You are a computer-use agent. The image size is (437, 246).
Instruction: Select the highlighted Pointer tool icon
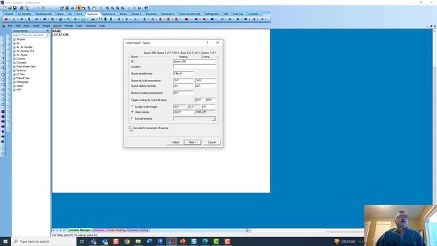coord(79,8)
